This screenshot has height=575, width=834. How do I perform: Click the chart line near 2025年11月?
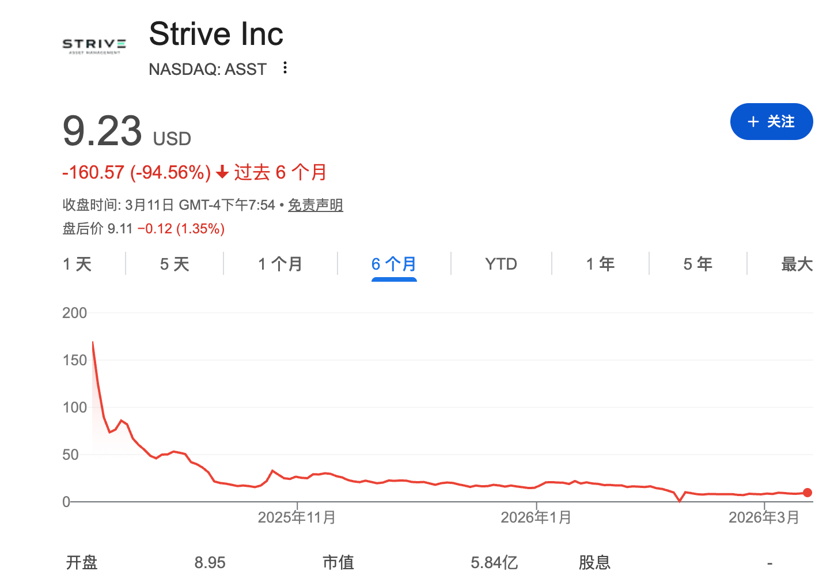[296, 477]
